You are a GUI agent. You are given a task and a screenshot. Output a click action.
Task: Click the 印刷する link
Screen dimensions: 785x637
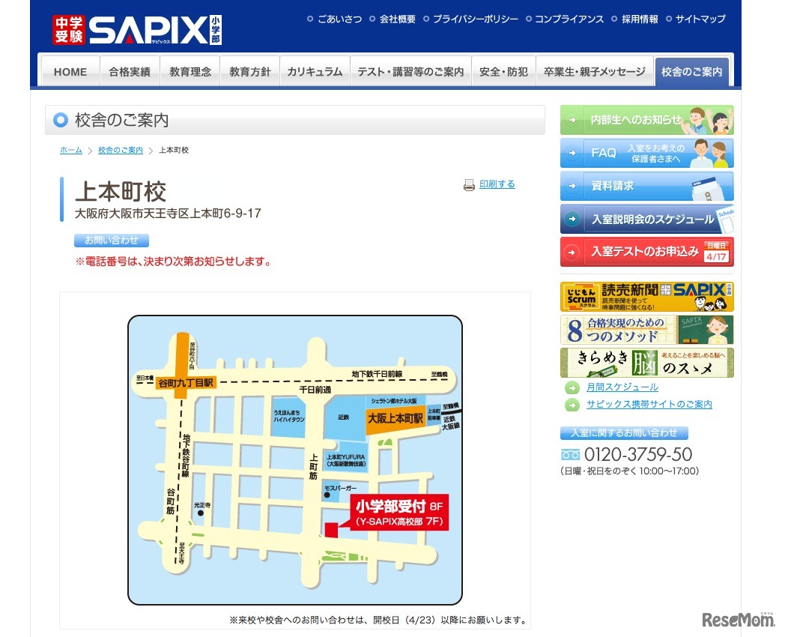(497, 184)
